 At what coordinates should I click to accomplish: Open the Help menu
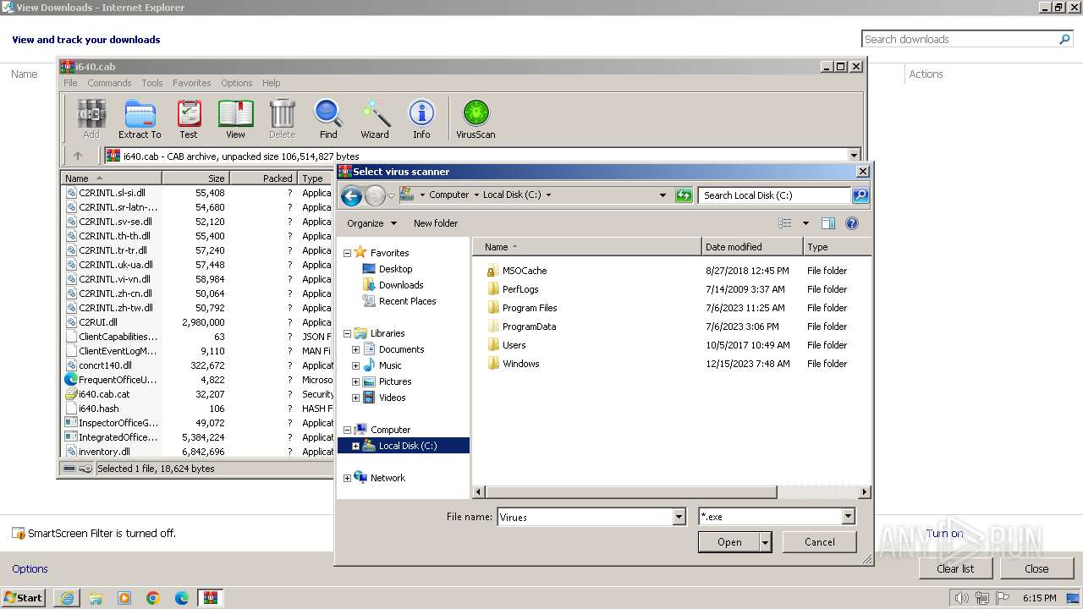tap(271, 83)
